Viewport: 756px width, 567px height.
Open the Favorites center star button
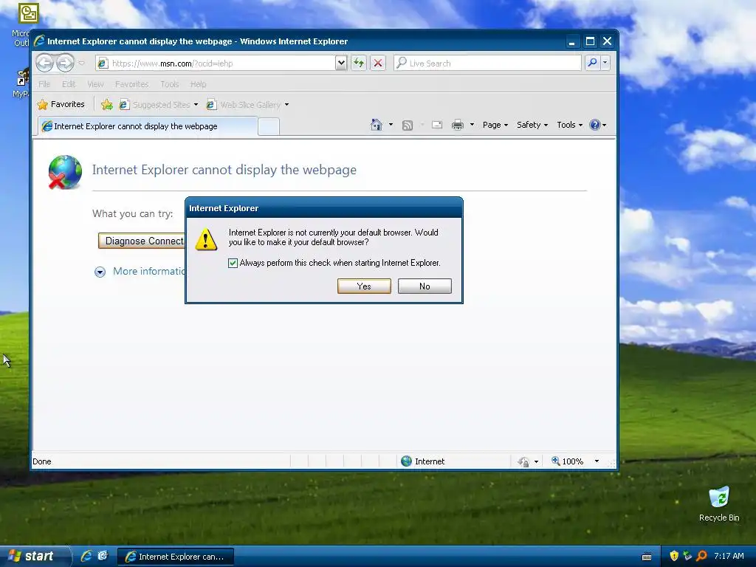click(x=61, y=104)
